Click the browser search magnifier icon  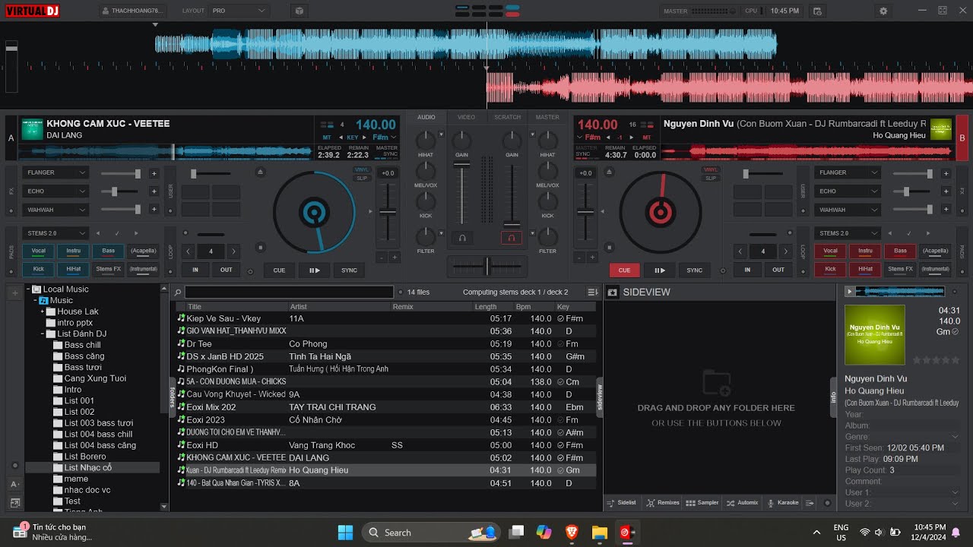pyautogui.click(x=178, y=292)
